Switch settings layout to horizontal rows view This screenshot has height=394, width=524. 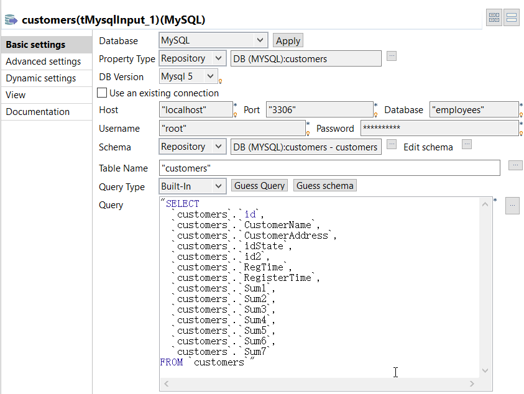[x=512, y=18]
